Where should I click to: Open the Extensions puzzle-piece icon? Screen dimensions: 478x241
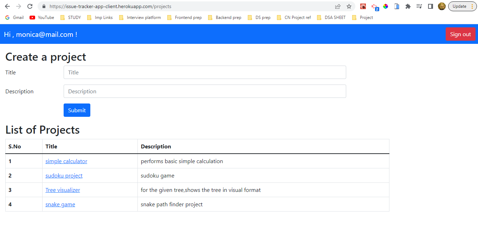[408, 6]
